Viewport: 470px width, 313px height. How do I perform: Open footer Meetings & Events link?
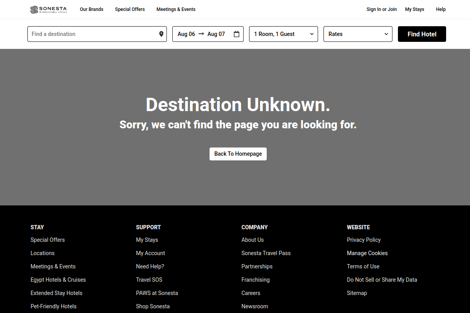click(53, 266)
